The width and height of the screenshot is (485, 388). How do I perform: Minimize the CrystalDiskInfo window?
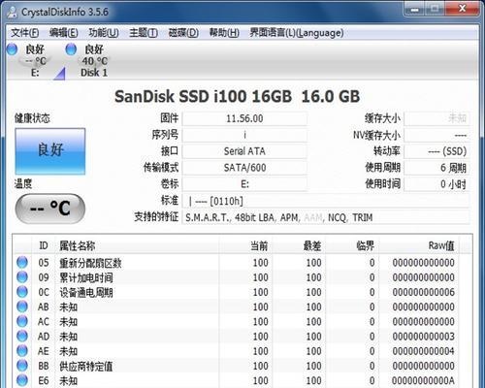(x=414, y=9)
